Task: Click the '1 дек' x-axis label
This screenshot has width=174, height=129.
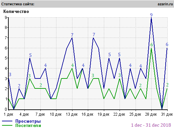Action: (8, 114)
